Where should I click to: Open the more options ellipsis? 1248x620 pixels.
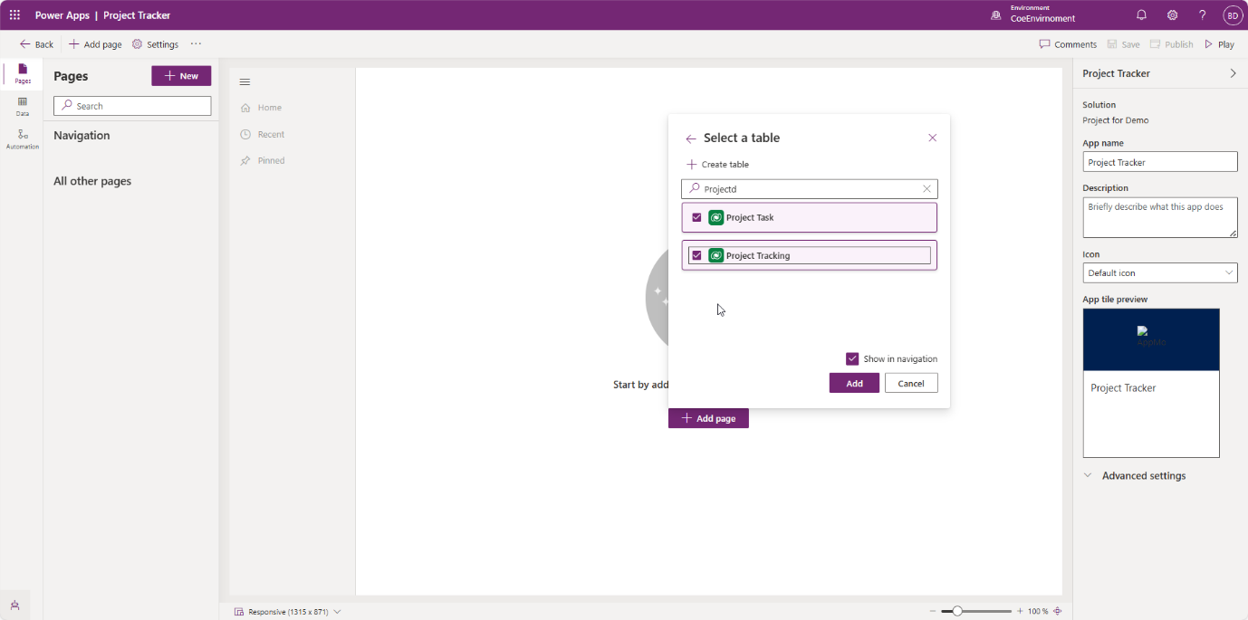click(x=196, y=44)
